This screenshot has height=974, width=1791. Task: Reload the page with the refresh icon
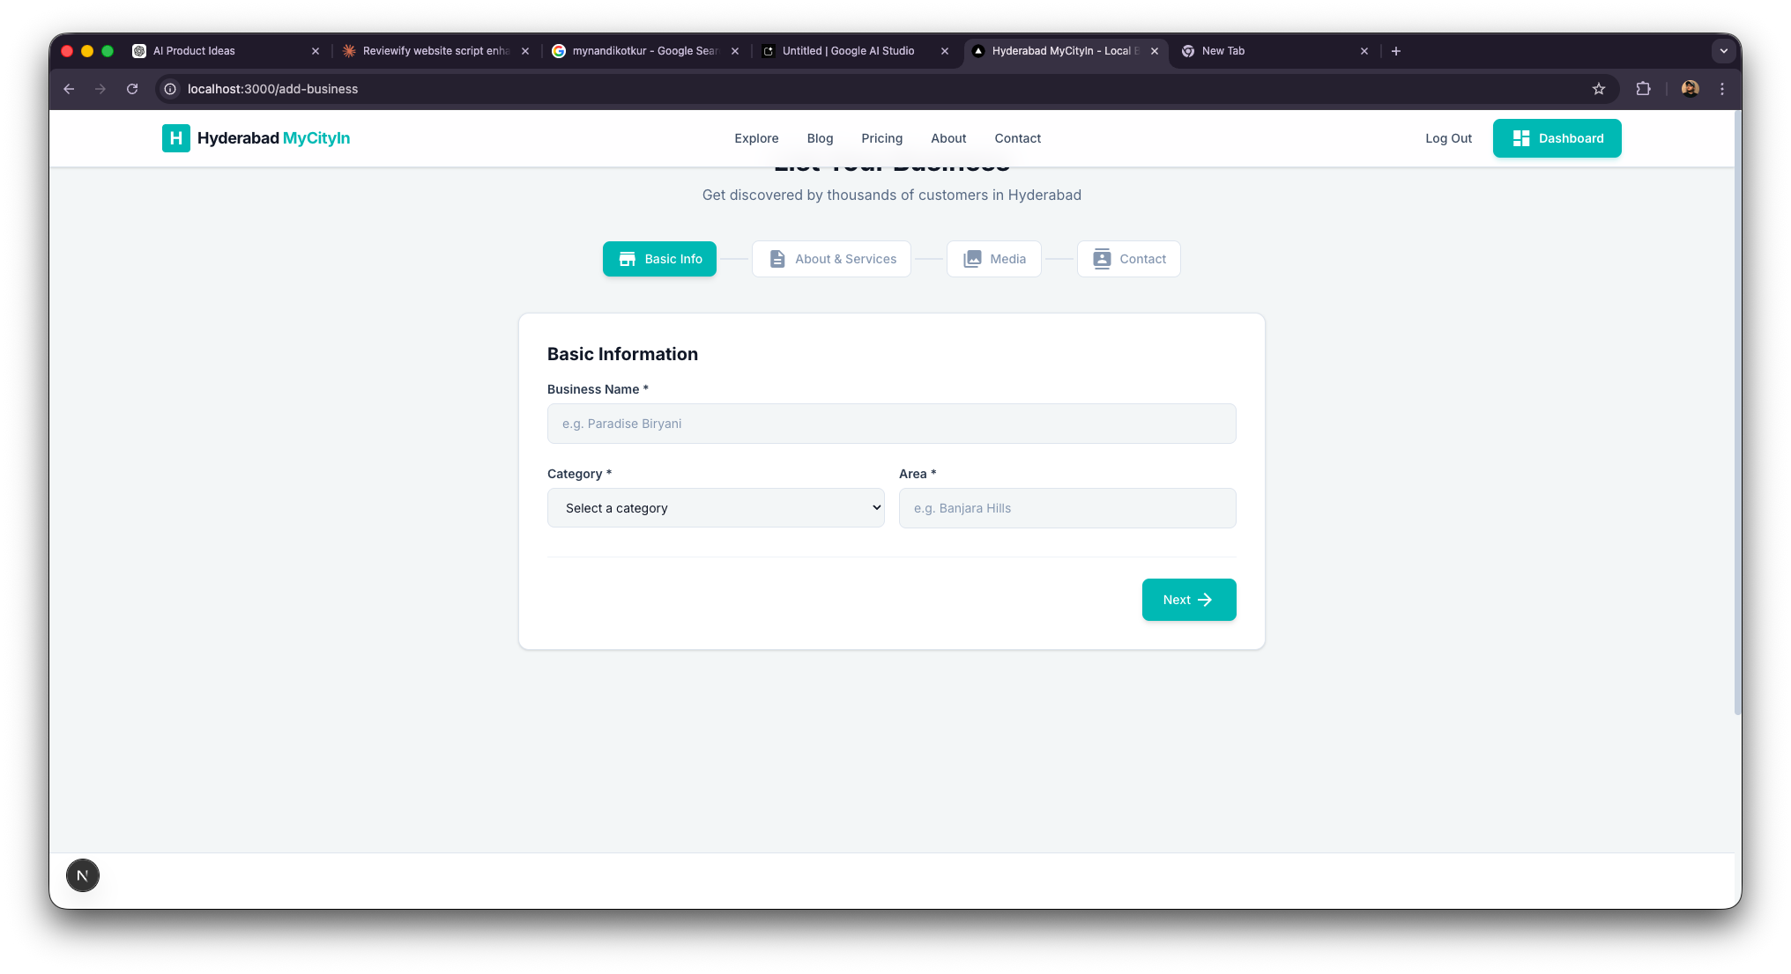click(132, 89)
